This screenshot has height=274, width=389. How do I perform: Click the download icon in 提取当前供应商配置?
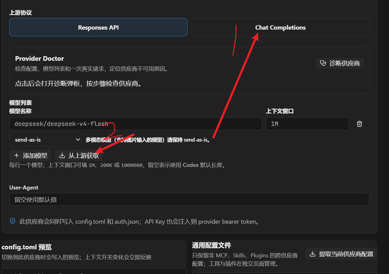(x=312, y=254)
